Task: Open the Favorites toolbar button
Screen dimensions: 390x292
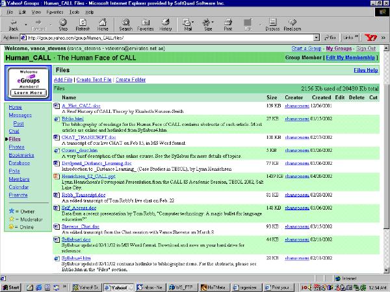Action: pos(145,25)
